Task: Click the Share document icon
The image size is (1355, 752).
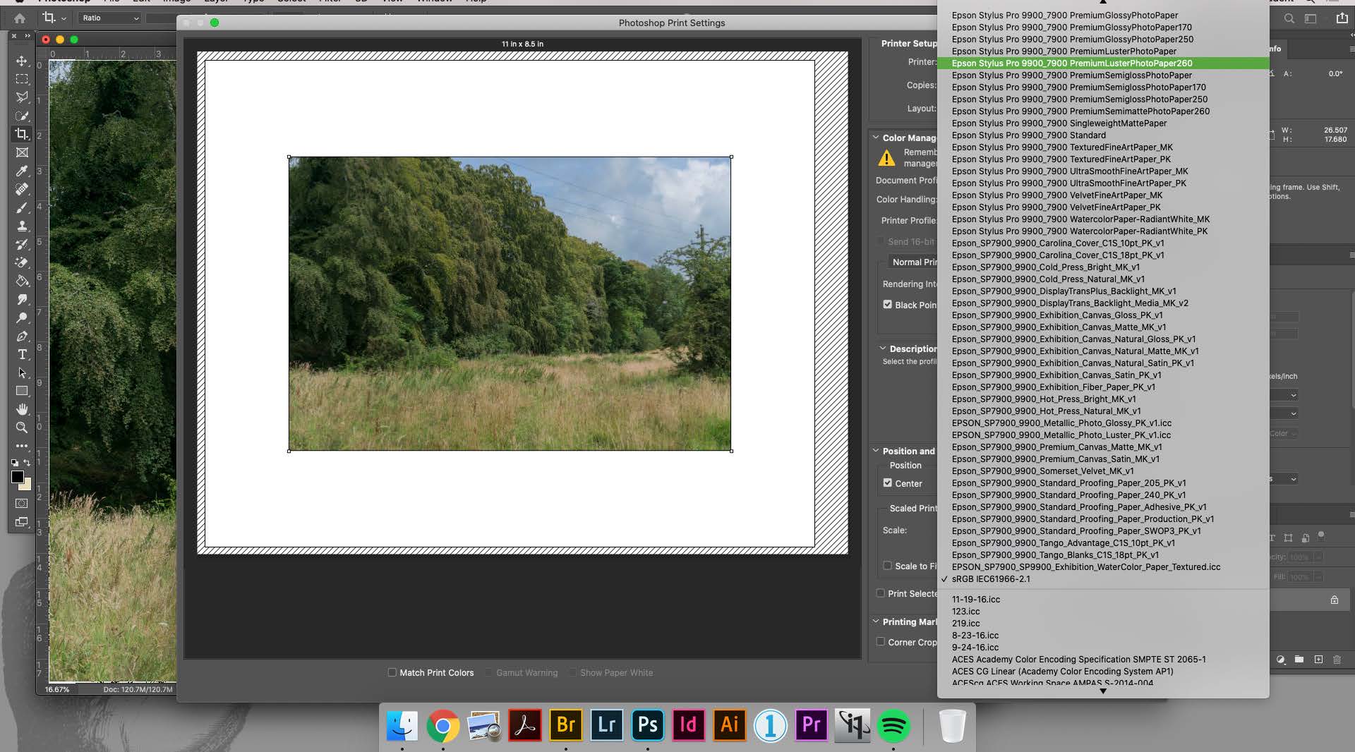Action: tap(1342, 18)
